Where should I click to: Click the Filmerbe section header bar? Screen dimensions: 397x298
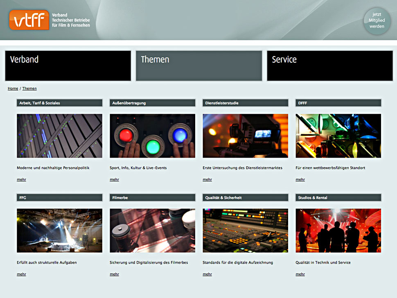(x=152, y=198)
